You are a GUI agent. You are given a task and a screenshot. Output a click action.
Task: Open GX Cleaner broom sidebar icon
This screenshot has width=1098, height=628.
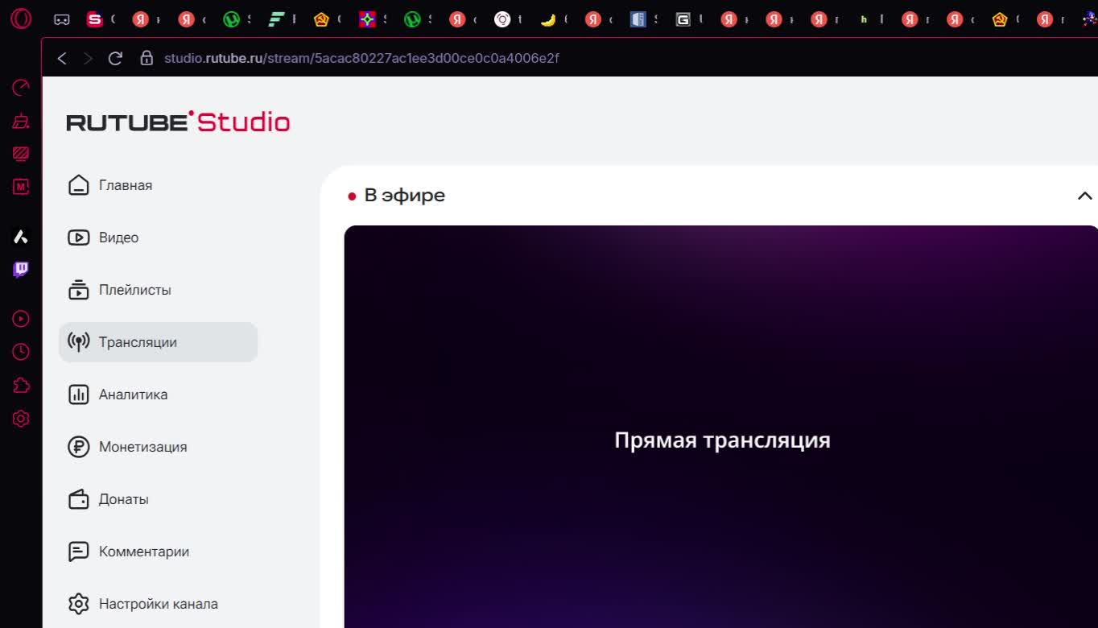(21, 121)
